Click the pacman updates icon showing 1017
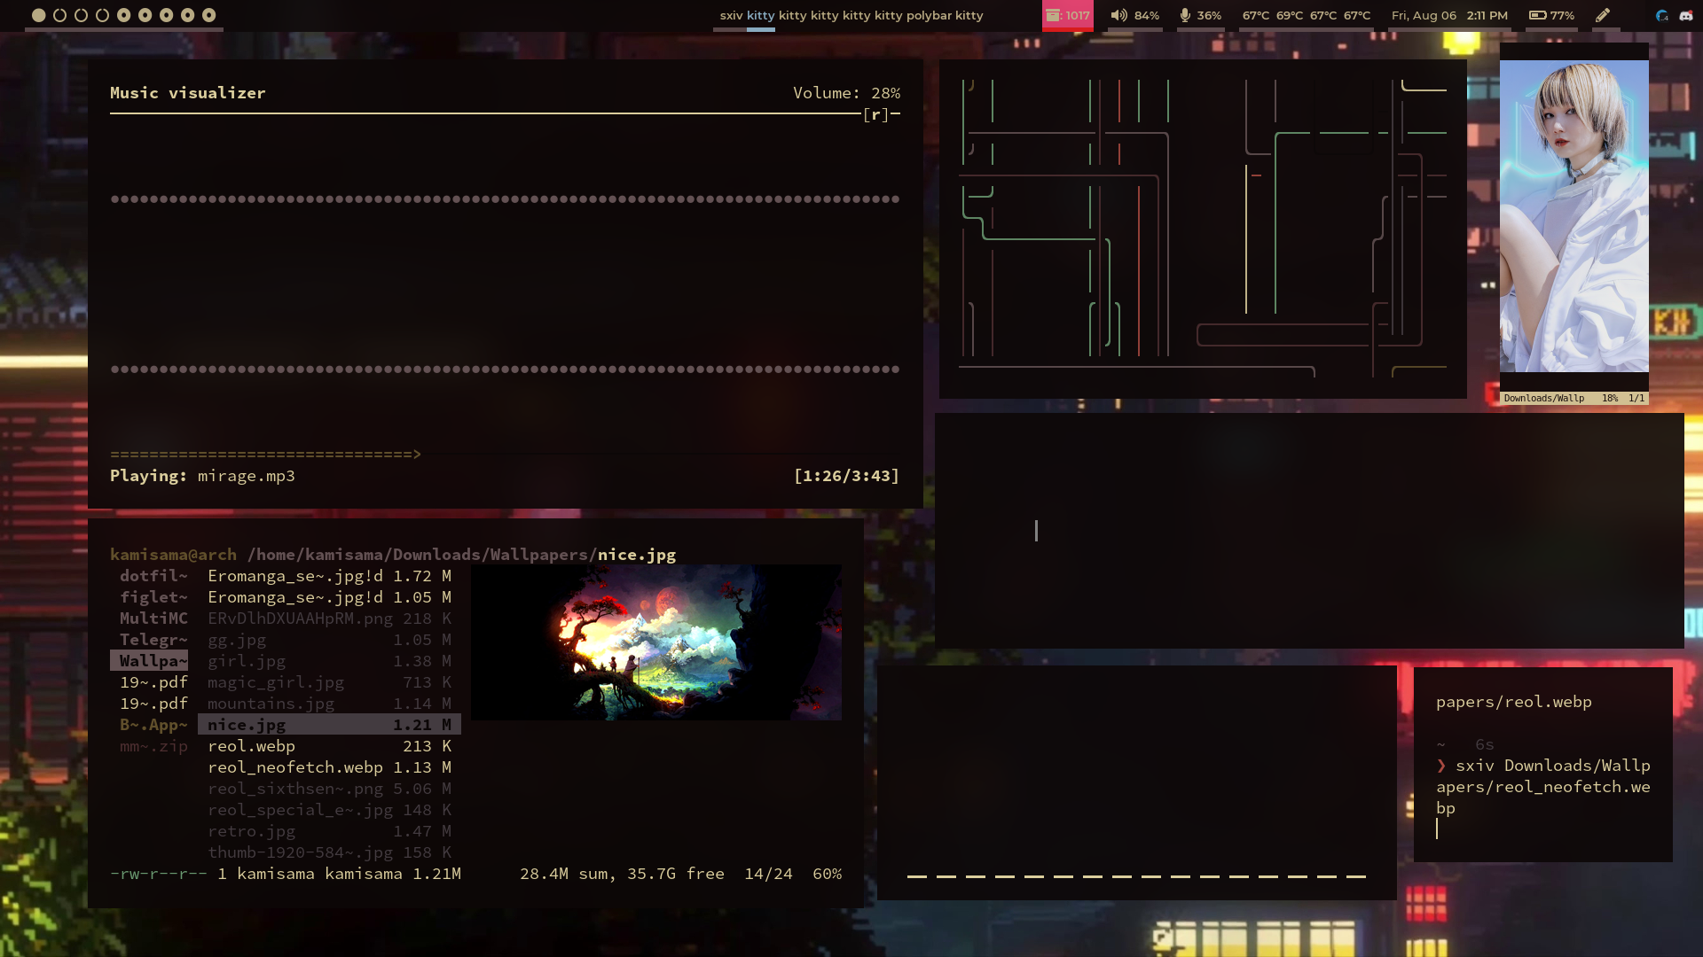Image resolution: width=1703 pixels, height=957 pixels. tap(1068, 15)
